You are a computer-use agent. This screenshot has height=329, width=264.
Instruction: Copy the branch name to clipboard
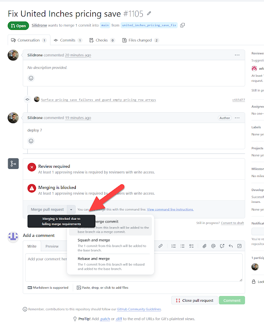(x=183, y=25)
